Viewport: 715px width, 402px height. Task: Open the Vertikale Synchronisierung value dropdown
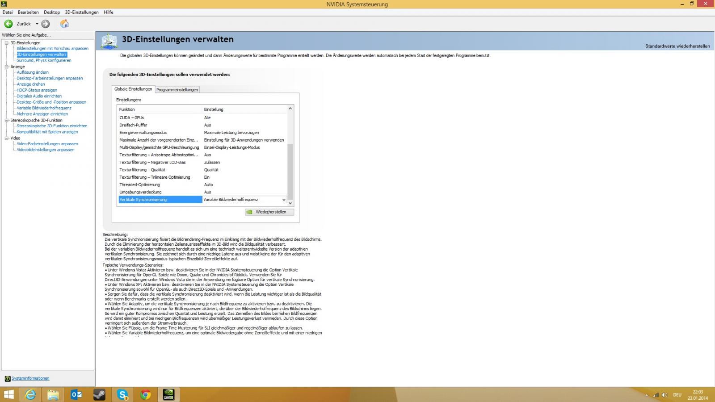283,200
